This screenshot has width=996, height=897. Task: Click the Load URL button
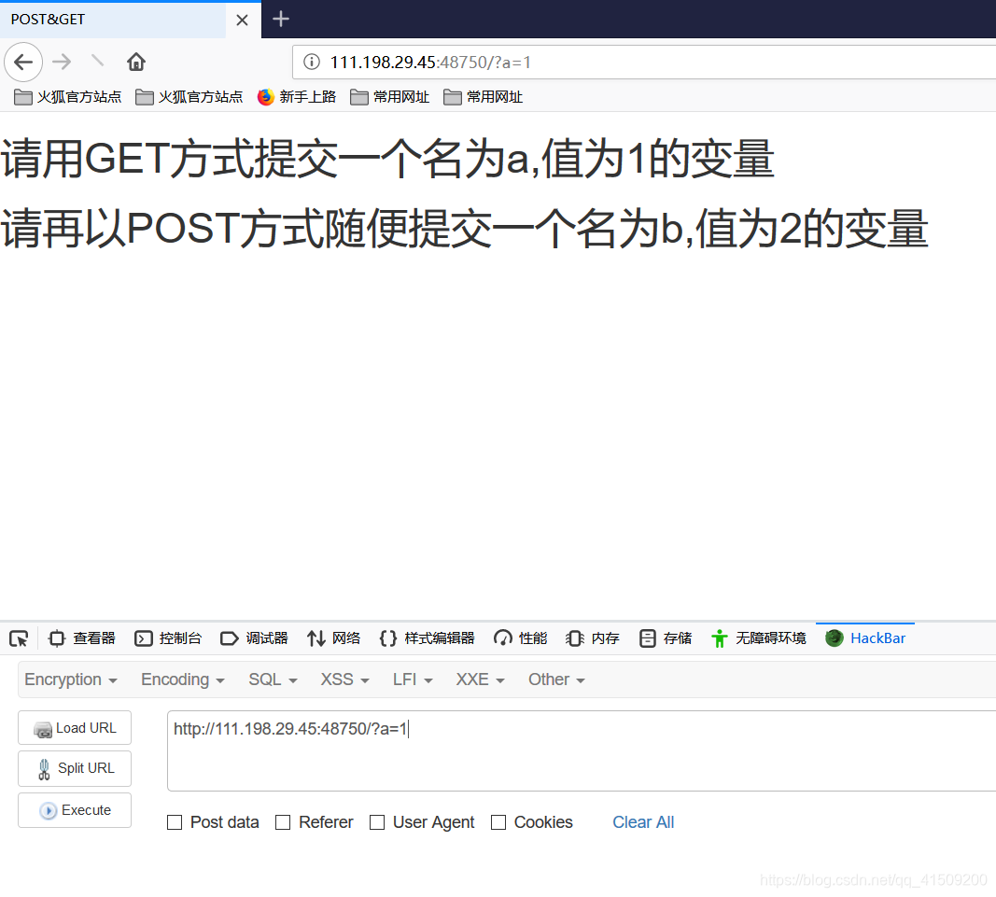[75, 728]
